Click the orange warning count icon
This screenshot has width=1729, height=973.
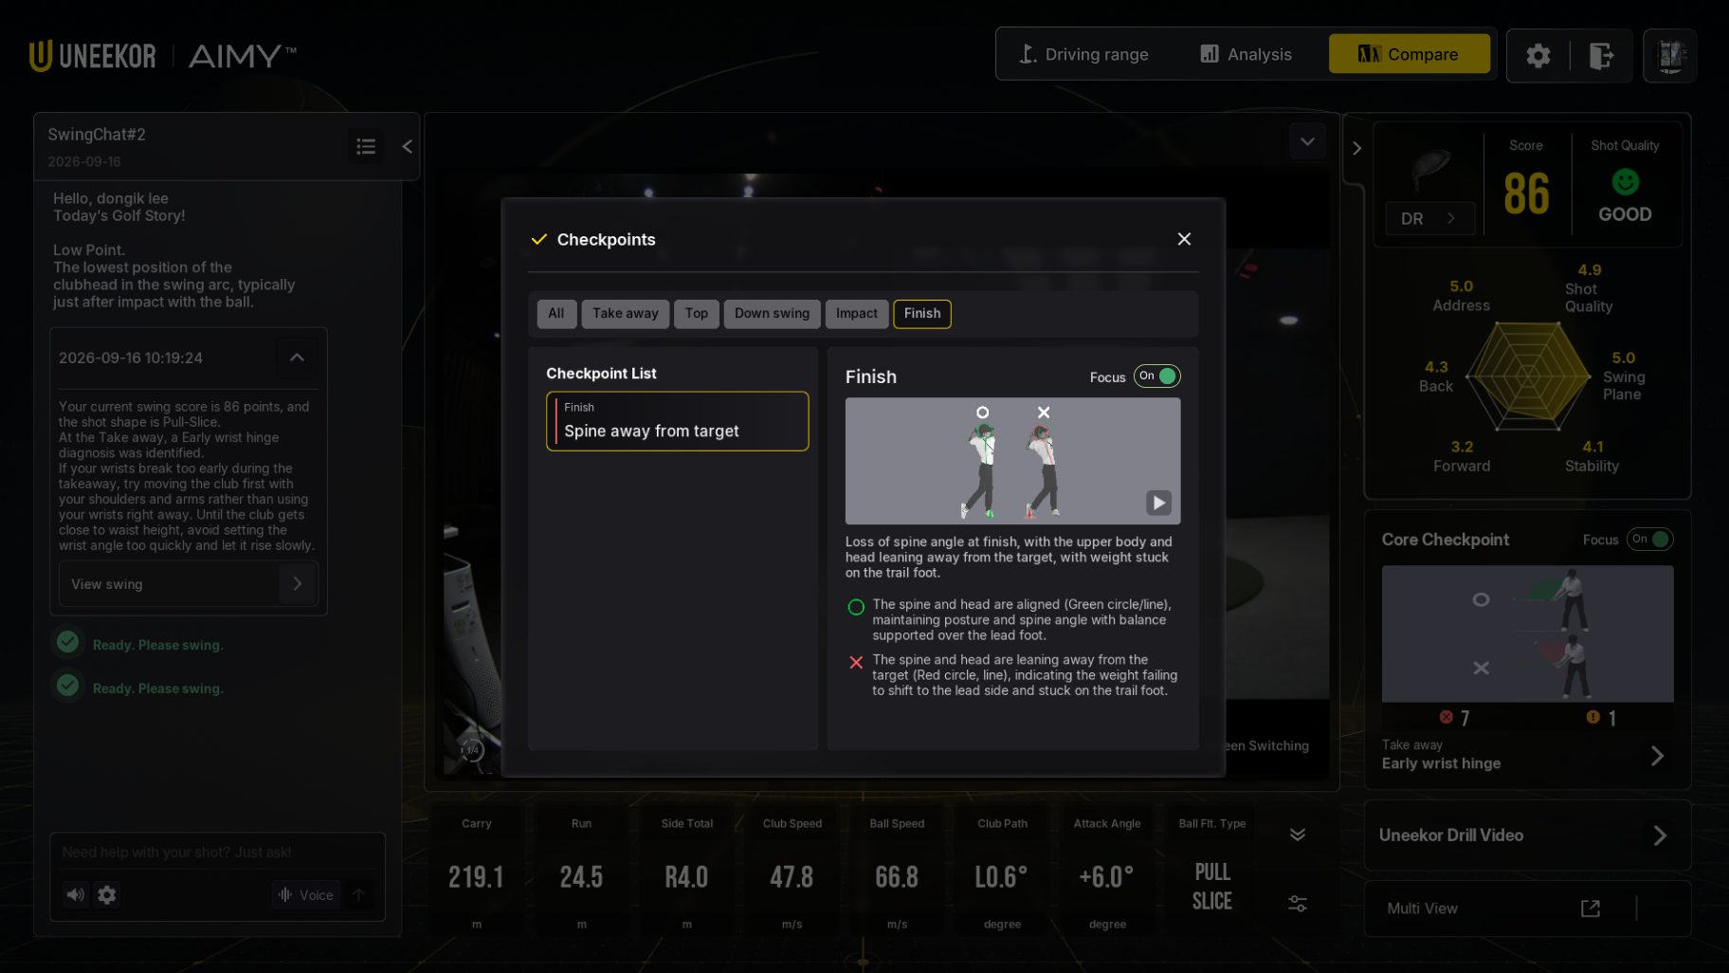pos(1592,717)
